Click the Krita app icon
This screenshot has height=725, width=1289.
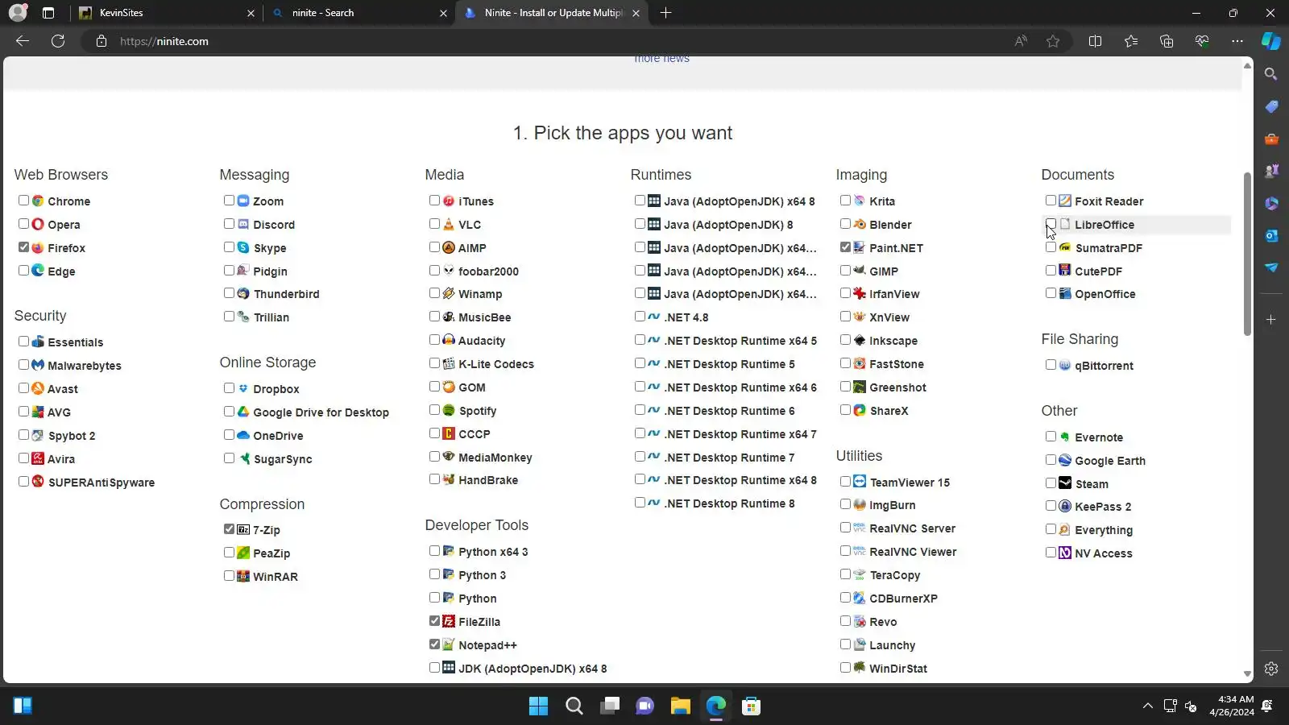(x=860, y=201)
